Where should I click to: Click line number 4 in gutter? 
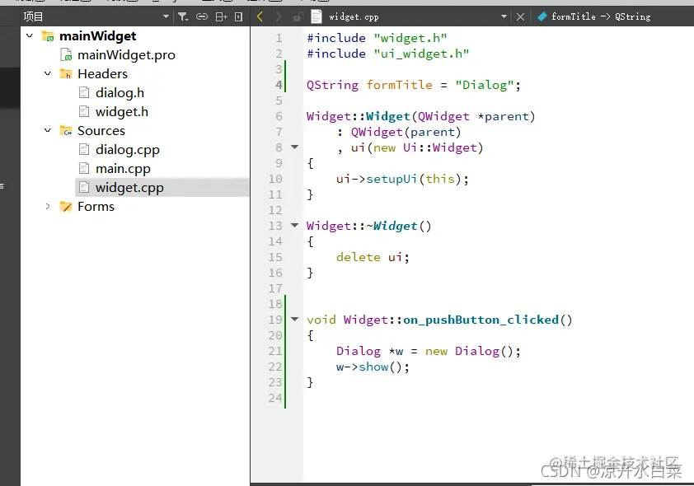(x=279, y=85)
